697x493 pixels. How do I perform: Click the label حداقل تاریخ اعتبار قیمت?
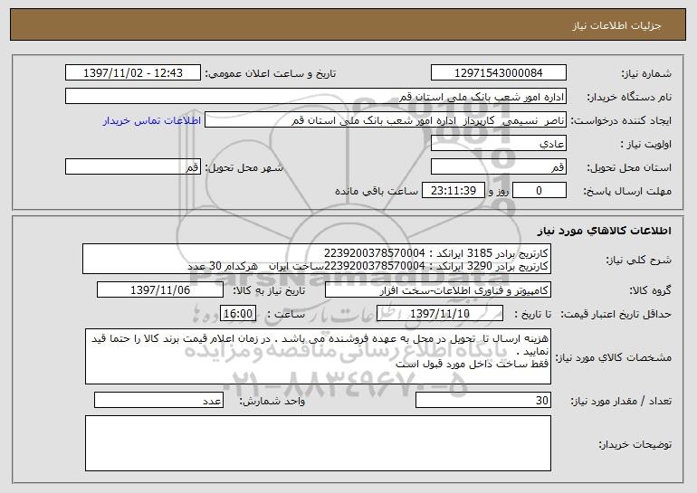tap(616, 315)
